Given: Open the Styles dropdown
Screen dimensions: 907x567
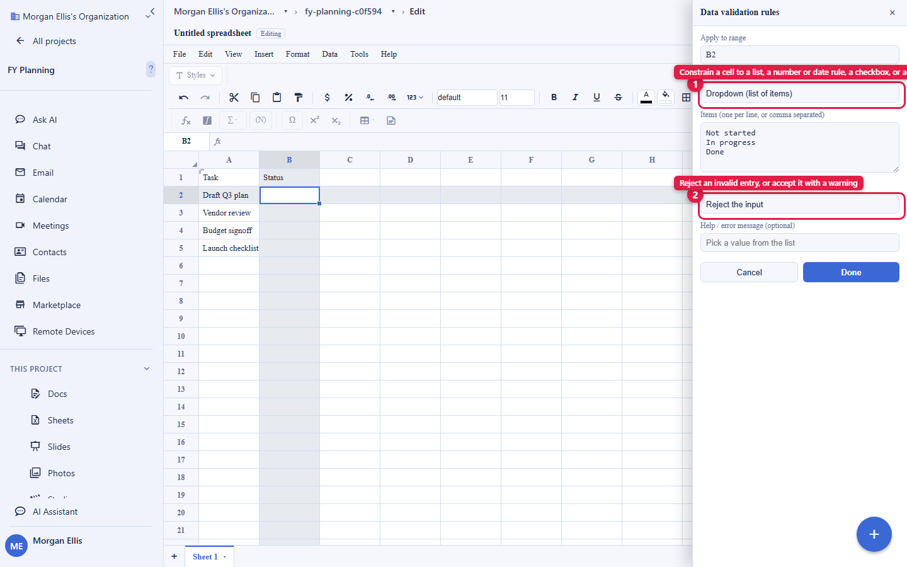Looking at the screenshot, I should pyautogui.click(x=196, y=75).
